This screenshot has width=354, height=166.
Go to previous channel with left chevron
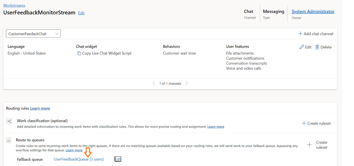154,84
